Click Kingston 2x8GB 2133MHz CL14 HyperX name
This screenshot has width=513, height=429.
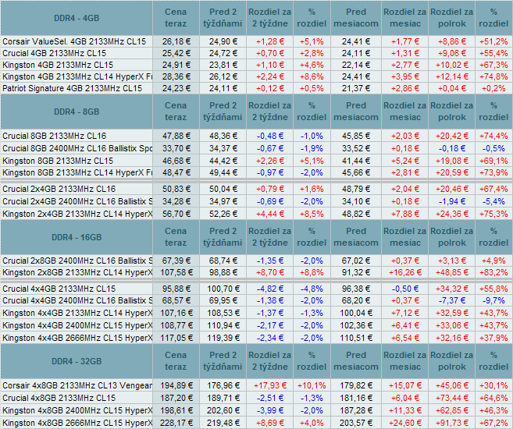77,272
